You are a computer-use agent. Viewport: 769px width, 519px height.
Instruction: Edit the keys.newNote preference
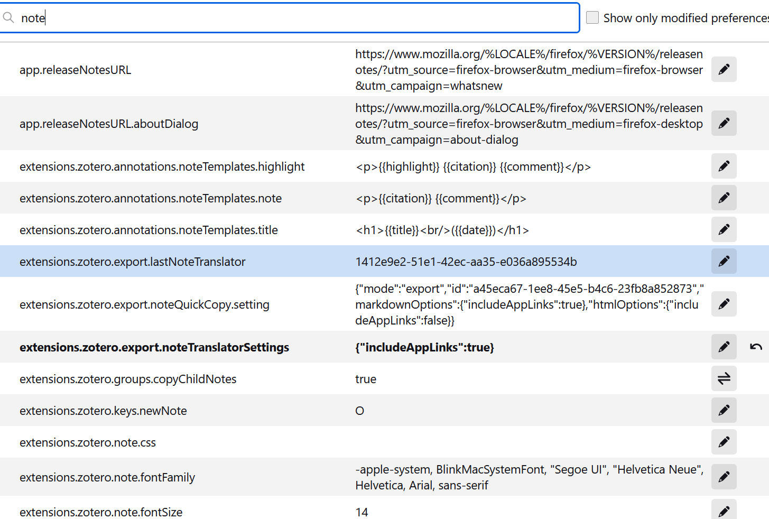(724, 410)
